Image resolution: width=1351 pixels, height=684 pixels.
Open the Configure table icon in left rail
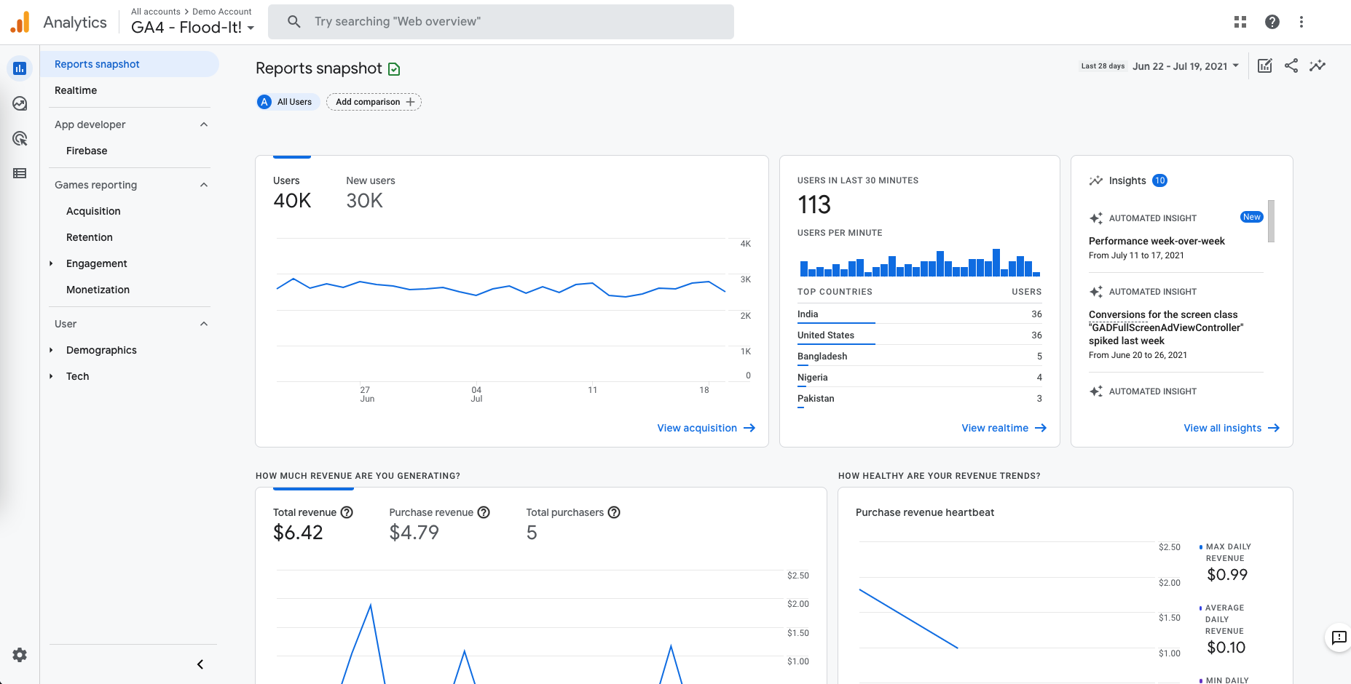point(20,173)
